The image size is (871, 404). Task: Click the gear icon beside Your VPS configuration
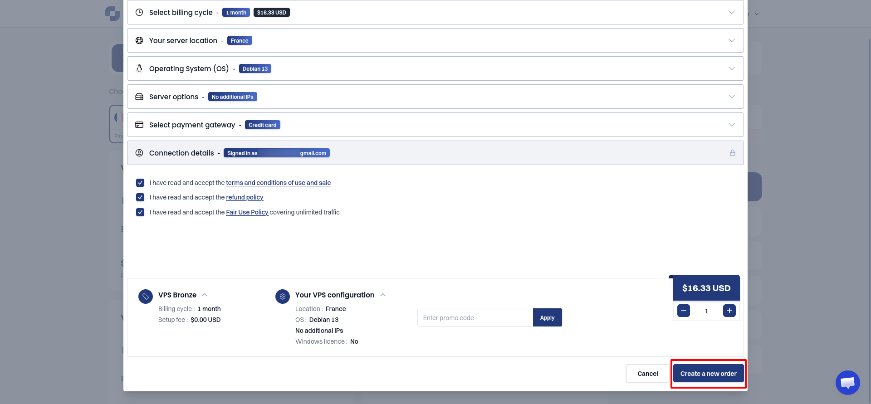(283, 297)
